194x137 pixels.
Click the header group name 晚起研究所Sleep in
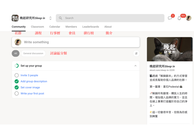(x=32, y=18)
